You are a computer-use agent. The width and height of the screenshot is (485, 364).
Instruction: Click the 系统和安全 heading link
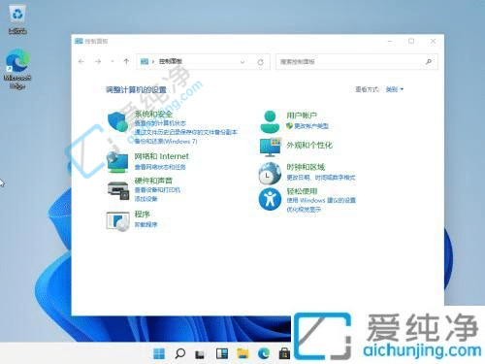point(153,114)
